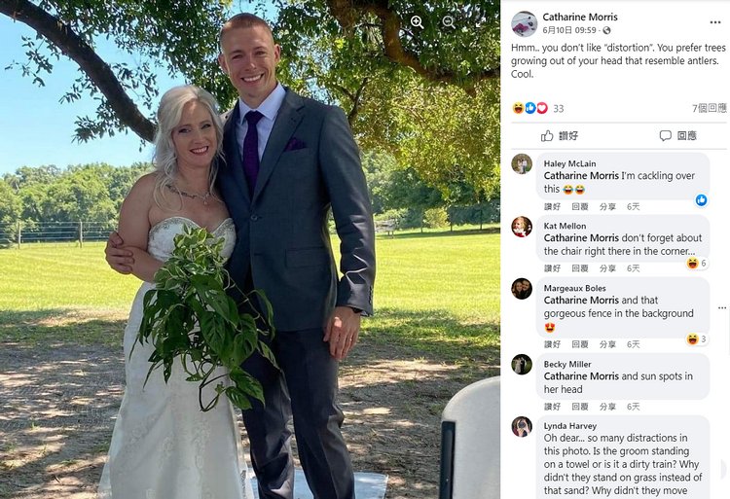730x499 pixels.
Task: Open Kat Mellon's profile name
Action: 565,226
